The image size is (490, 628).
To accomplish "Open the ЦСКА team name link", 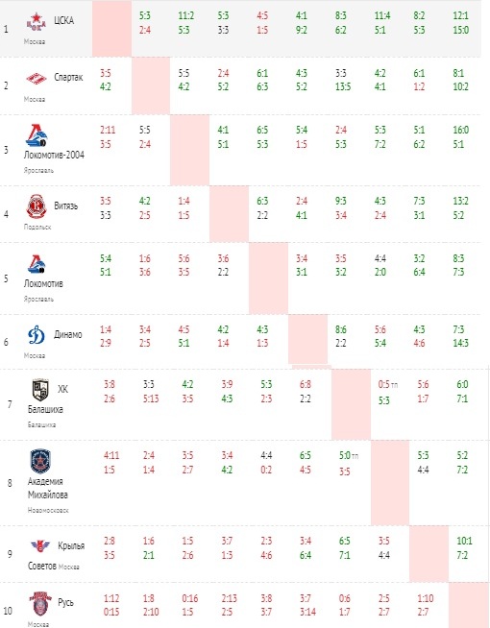I will 64,20.
